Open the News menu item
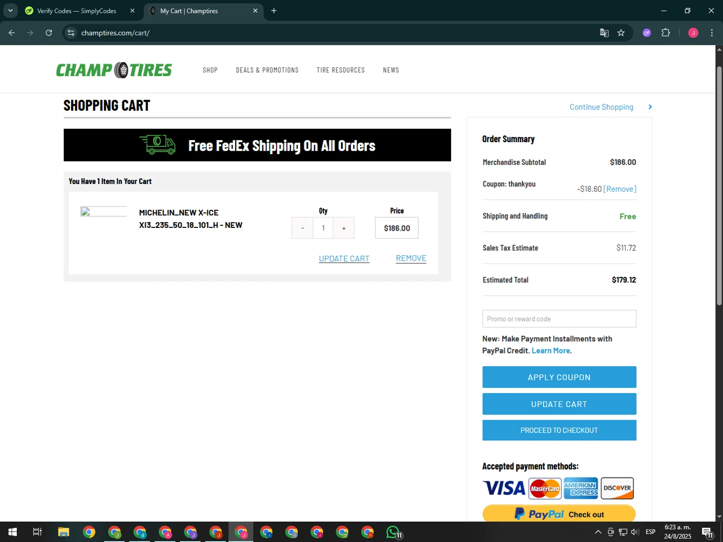 391,70
